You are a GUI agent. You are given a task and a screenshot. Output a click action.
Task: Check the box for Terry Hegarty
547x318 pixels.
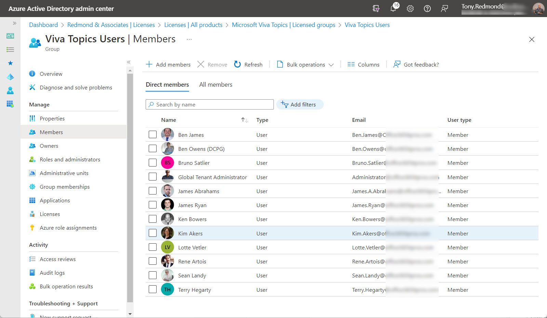152,290
